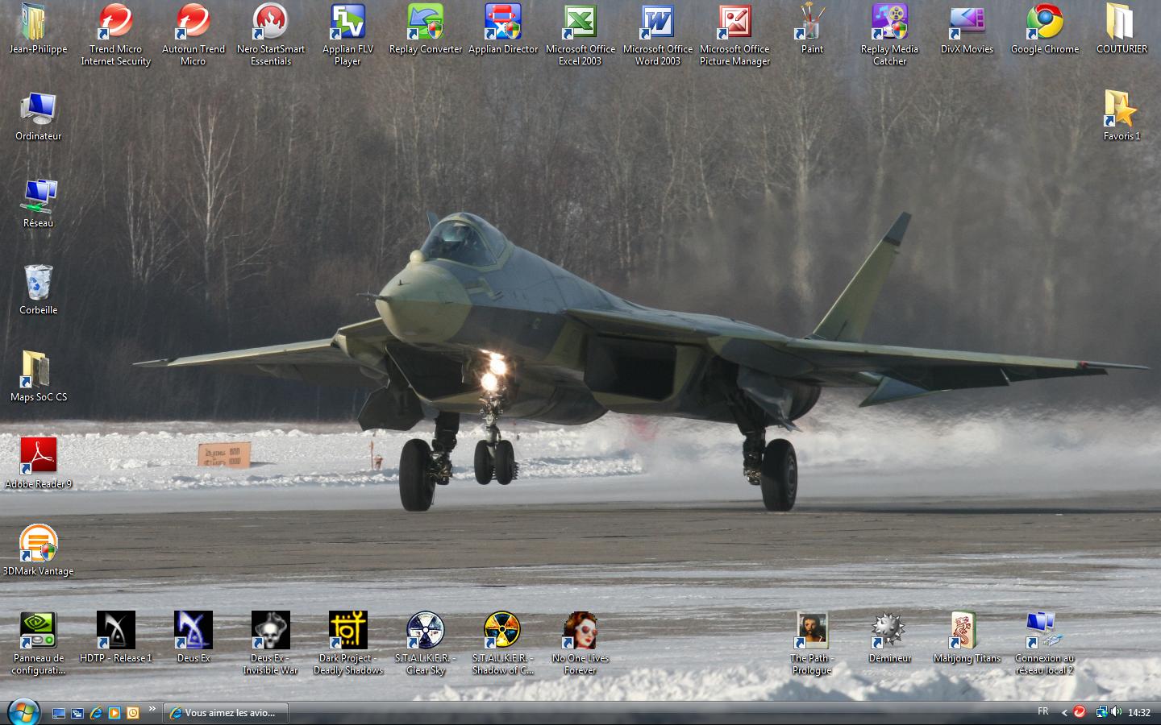Viewport: 1161px width, 725px height.
Task: Select the Deus Ex game icon
Action: (x=193, y=631)
